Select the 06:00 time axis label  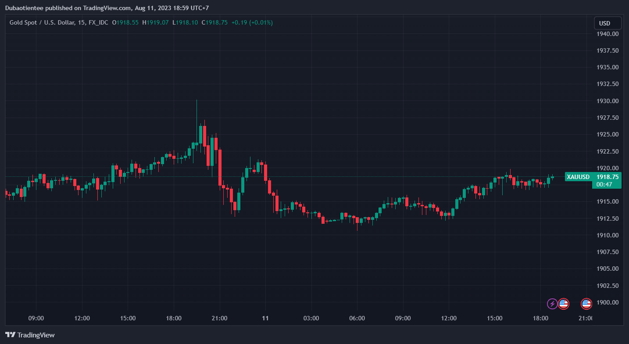click(x=357, y=318)
